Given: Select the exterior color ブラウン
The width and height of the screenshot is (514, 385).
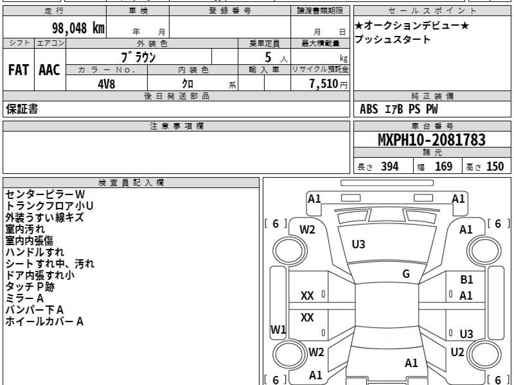Looking at the screenshot, I should tap(138, 56).
